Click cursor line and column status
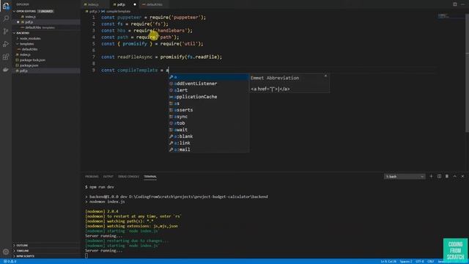The image size is (469, 264). pyautogui.click(x=388, y=262)
